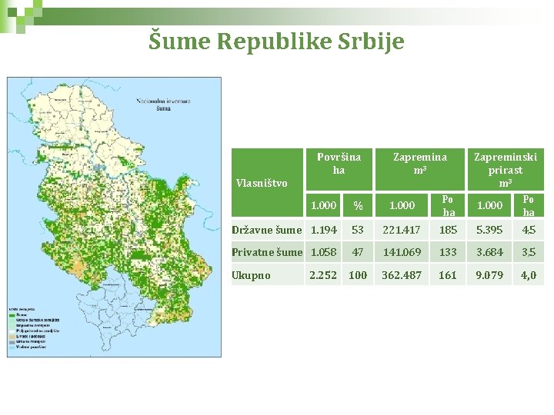Click the "%" subheader cell
554x415 pixels.
click(x=358, y=205)
